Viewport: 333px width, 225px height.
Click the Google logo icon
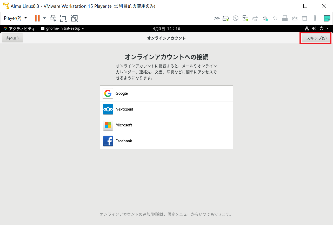[x=108, y=93]
